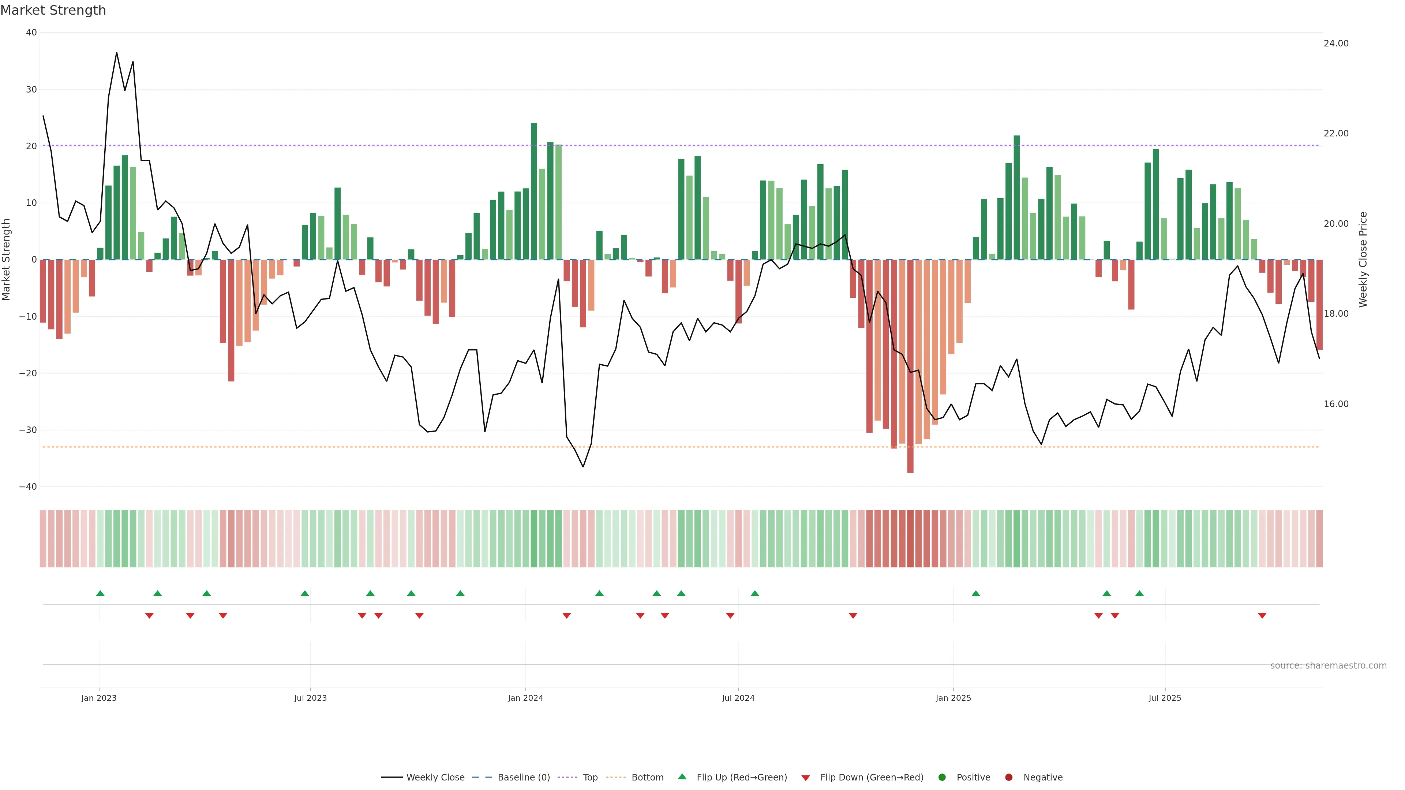Click the darkest red heatmap strip cell
The height and width of the screenshot is (790, 1405).
pyautogui.click(x=910, y=539)
